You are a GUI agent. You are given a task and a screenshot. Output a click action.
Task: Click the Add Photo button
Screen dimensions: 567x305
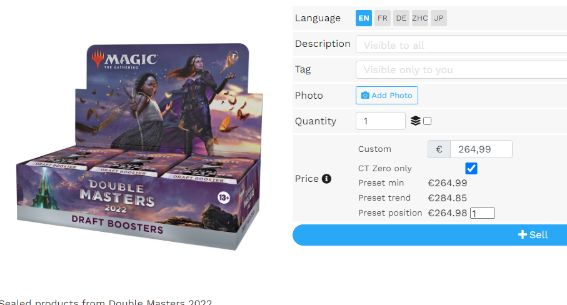point(386,96)
